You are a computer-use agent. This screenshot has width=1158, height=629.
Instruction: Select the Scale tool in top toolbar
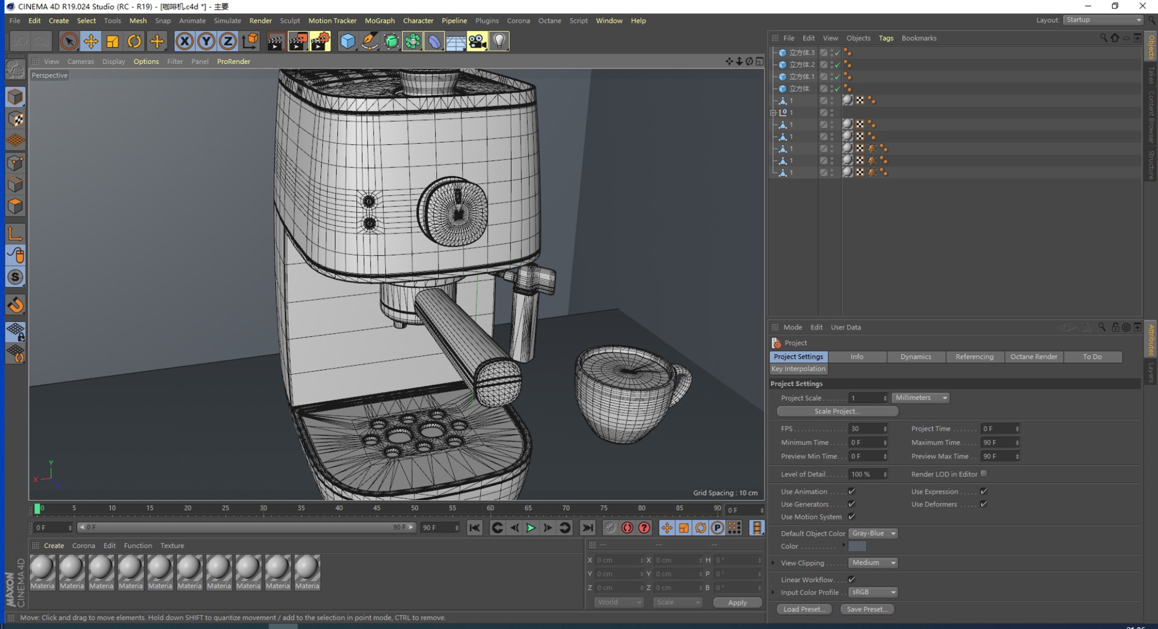[x=112, y=41]
